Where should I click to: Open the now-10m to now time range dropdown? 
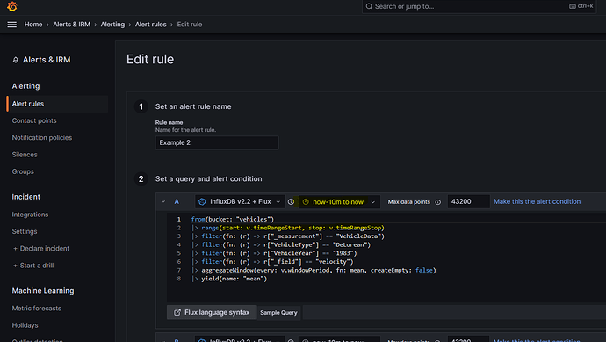pyautogui.click(x=339, y=201)
